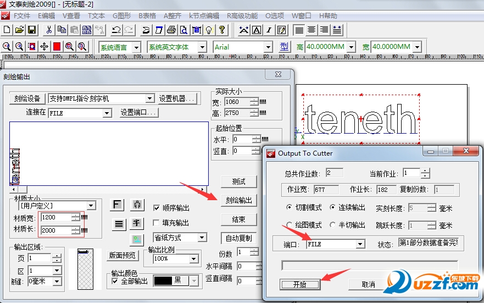Viewport: 484px width, 303px height.
Task: Click the Print icon in toolbar
Action: click(171, 30)
